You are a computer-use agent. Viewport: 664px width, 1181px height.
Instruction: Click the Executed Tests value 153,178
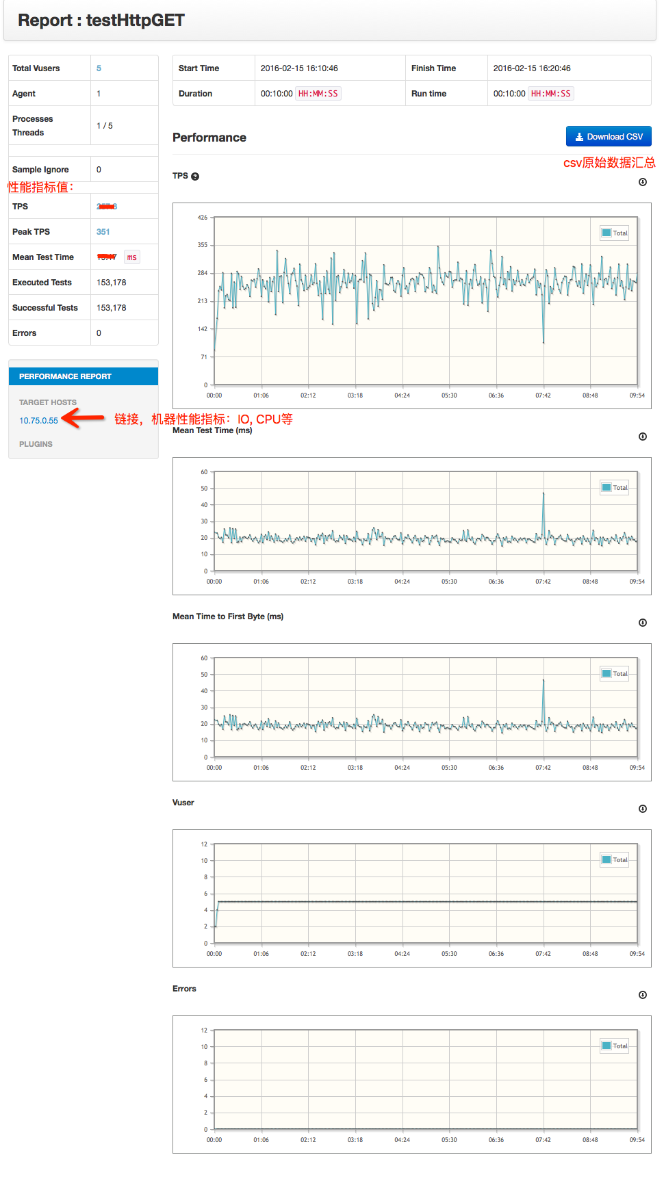point(112,283)
